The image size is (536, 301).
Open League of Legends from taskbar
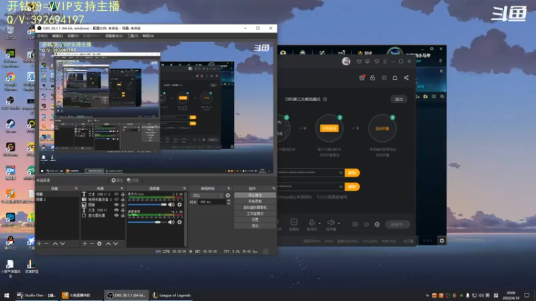pos(172,295)
